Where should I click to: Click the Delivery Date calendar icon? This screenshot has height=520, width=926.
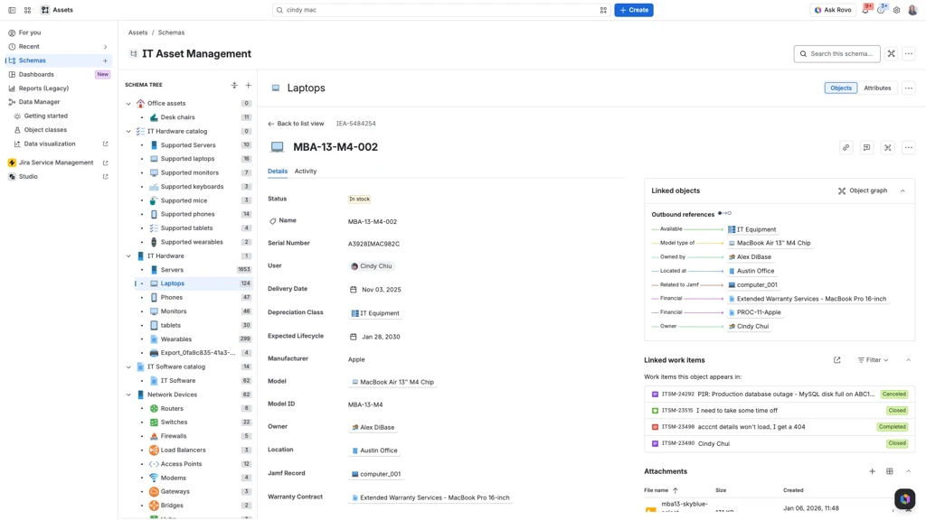click(x=354, y=290)
